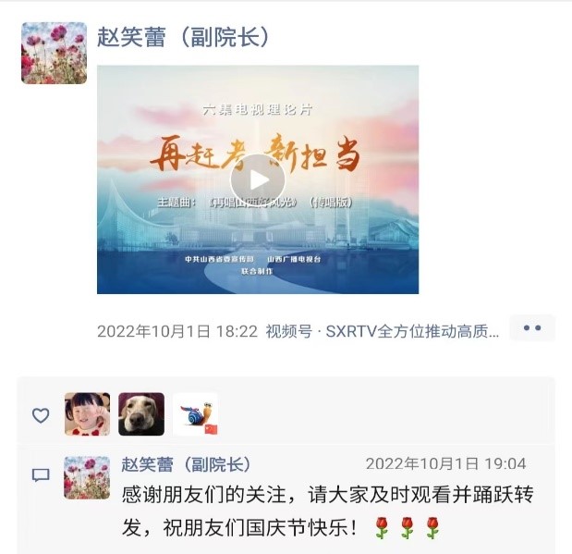Tap the heart like icon
This screenshot has height=554, width=572.
[41, 415]
